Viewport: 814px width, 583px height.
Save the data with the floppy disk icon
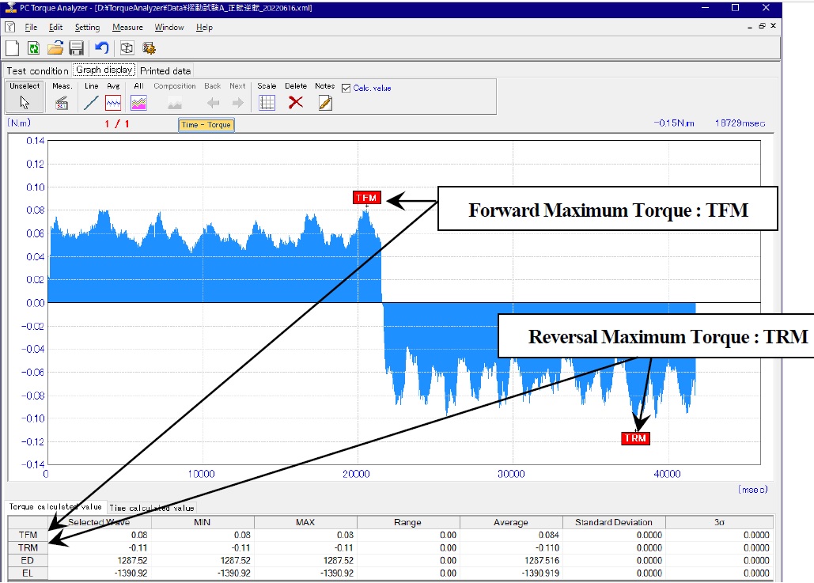[x=75, y=47]
